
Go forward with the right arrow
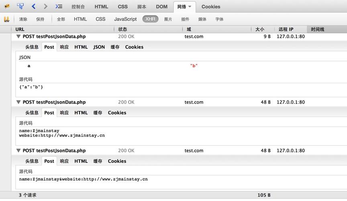pos(46,6)
